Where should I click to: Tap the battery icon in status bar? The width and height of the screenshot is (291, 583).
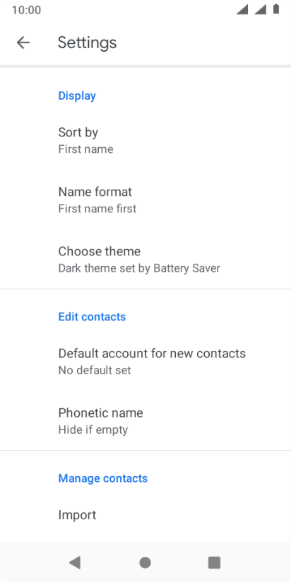tap(276, 9)
